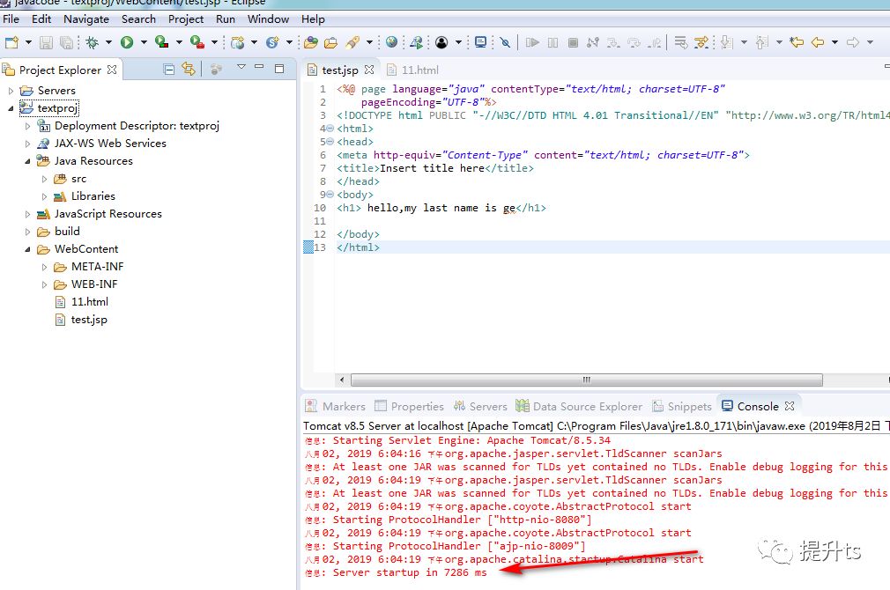Image resolution: width=890 pixels, height=590 pixels.
Task: Open the Window menu
Action: coord(268,18)
